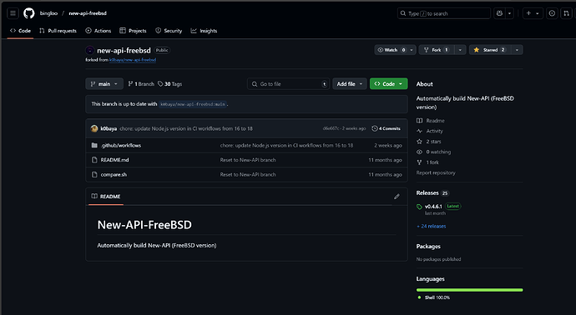The image size is (576, 315).
Task: Open the issues icon in header
Action: [552, 13]
